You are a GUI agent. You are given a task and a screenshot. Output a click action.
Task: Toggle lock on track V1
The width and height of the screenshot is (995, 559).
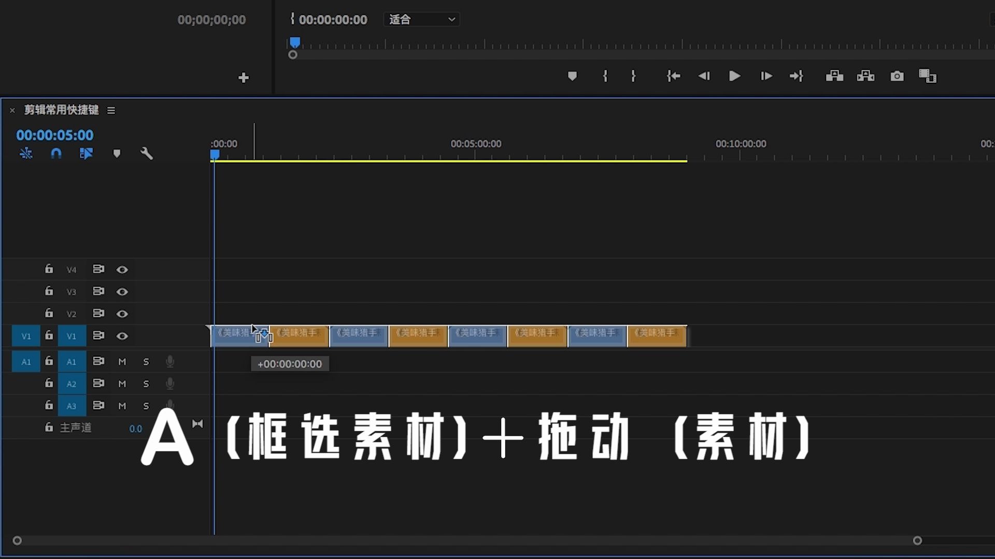click(49, 335)
